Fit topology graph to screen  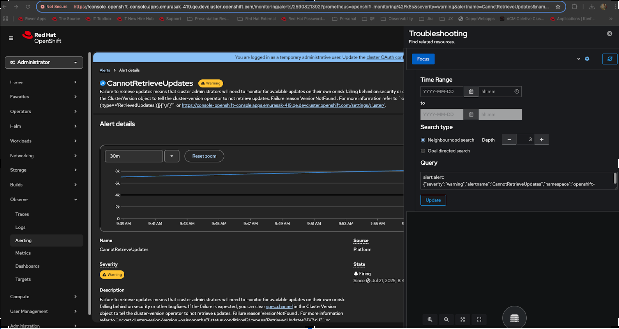463,320
